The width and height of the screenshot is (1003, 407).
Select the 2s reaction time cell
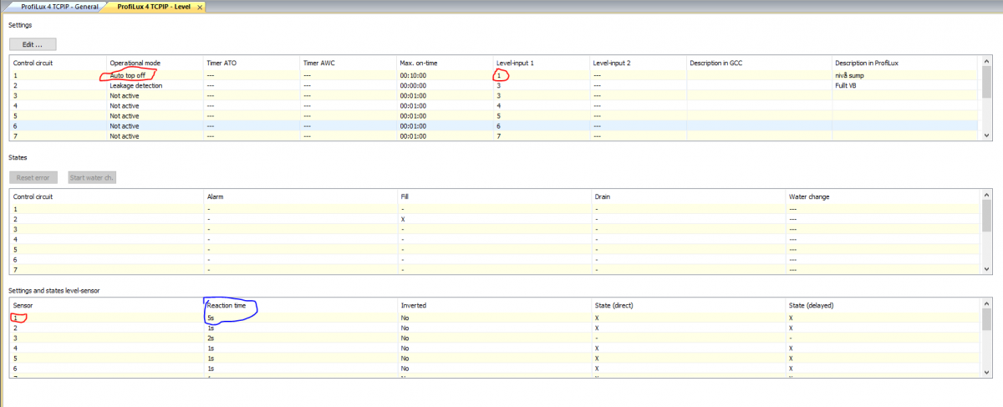coord(211,338)
